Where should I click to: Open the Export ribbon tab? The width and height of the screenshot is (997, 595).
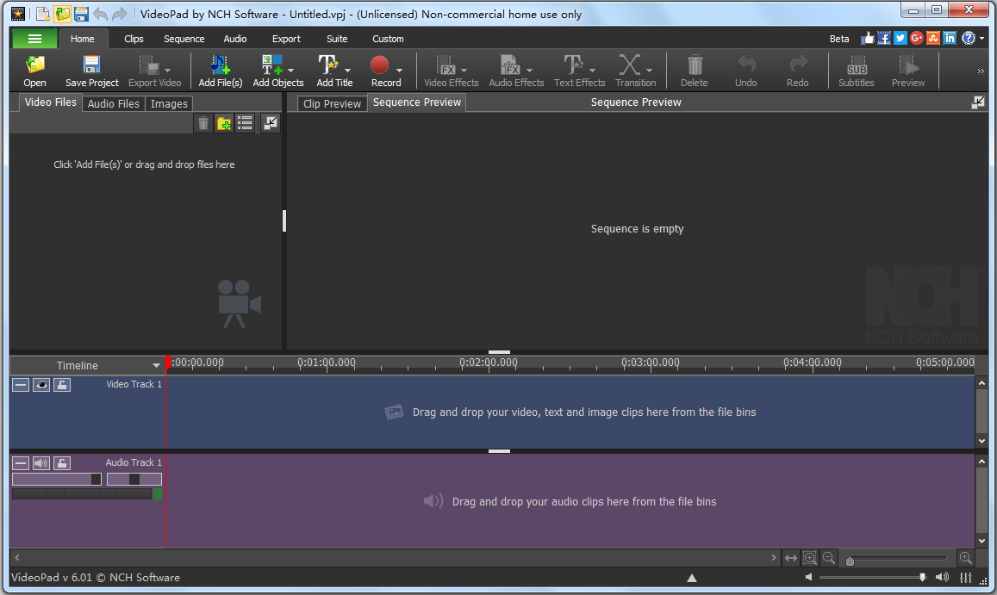point(286,39)
